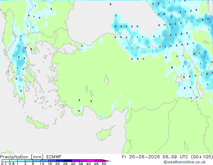Click the 30–35 mm purple legend swatch
This screenshot has width=213, height=165.
[75, 161]
